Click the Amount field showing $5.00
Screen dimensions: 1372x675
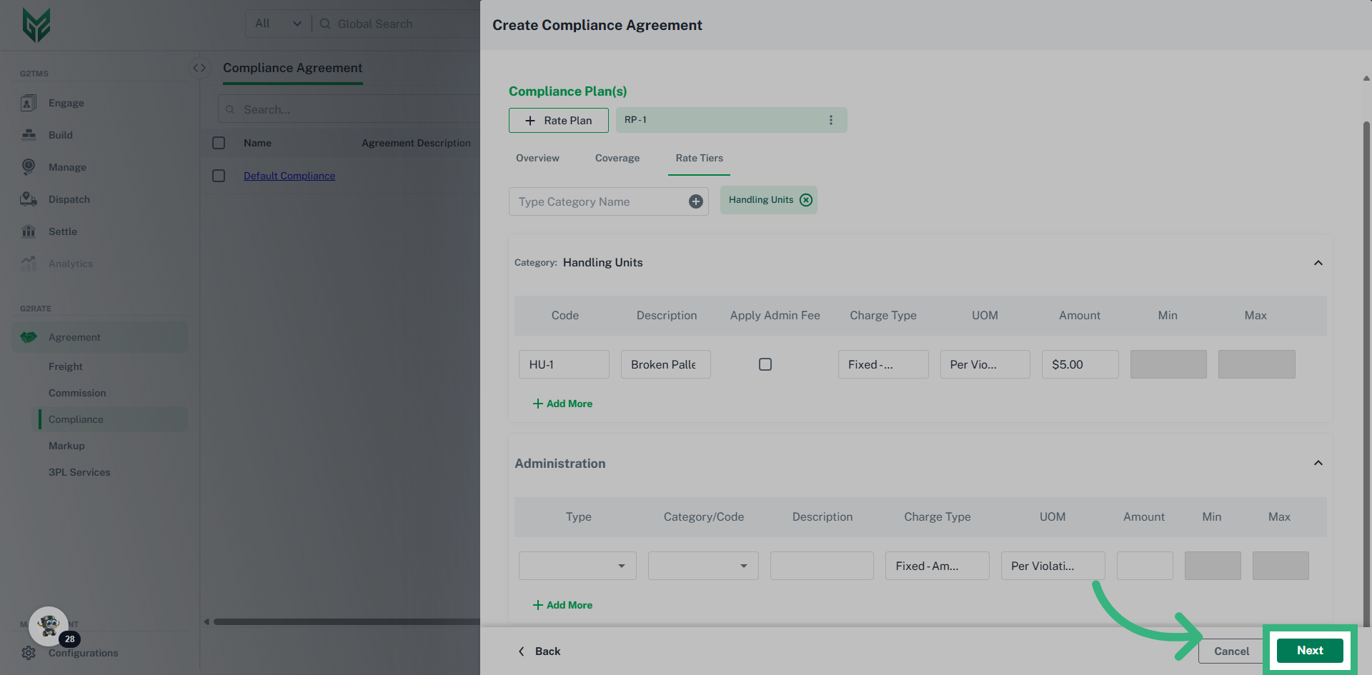pos(1080,364)
